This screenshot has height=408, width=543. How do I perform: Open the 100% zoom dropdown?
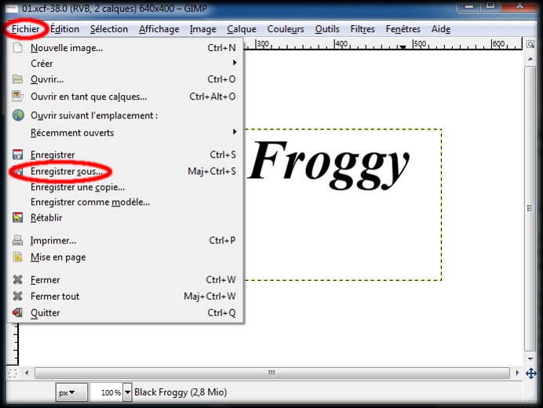126,392
